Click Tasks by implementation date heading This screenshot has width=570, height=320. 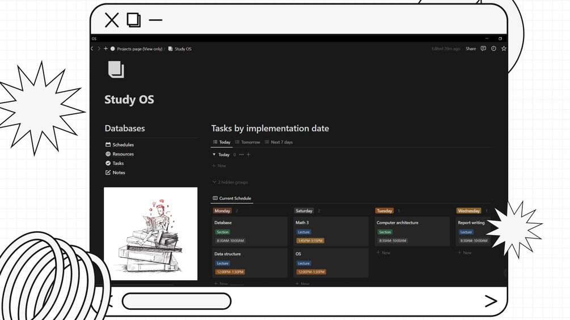pos(270,129)
